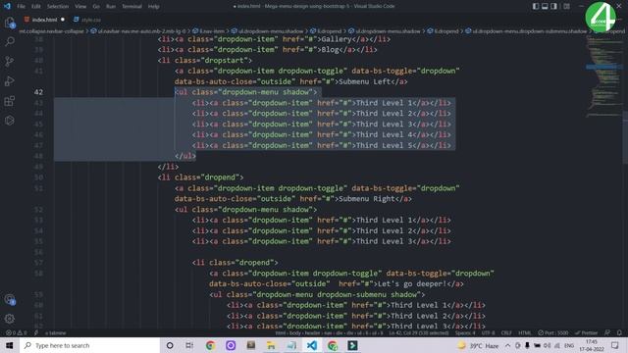The image size is (628, 353).
Task: Expand the li.nav-item breadcrumb segment
Action: tap(209, 30)
